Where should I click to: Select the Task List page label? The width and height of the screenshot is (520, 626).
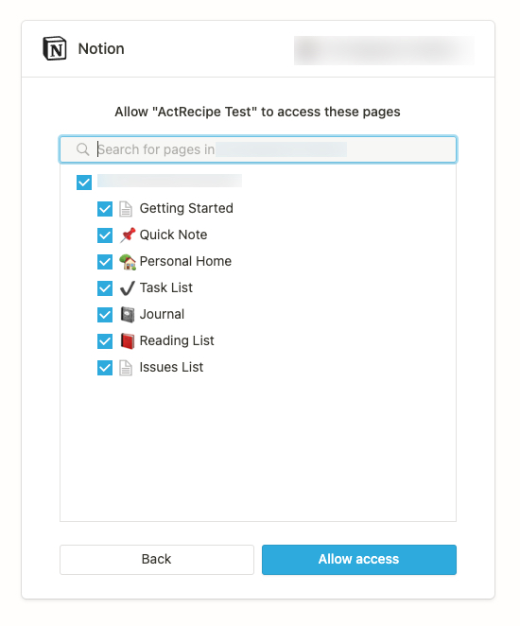click(166, 287)
